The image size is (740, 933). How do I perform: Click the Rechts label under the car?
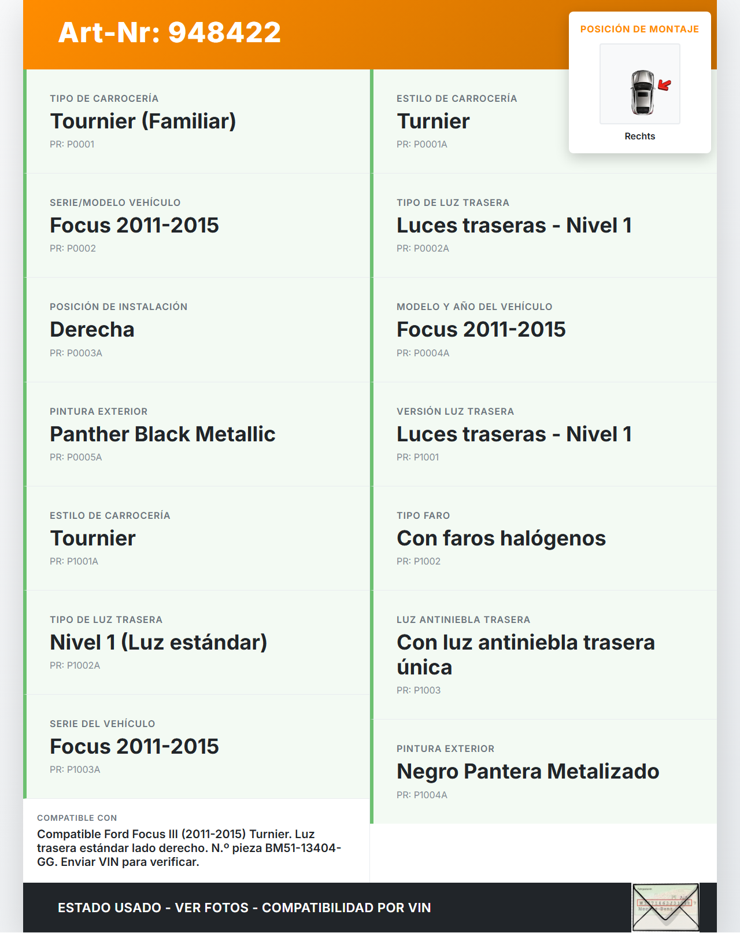pos(639,137)
